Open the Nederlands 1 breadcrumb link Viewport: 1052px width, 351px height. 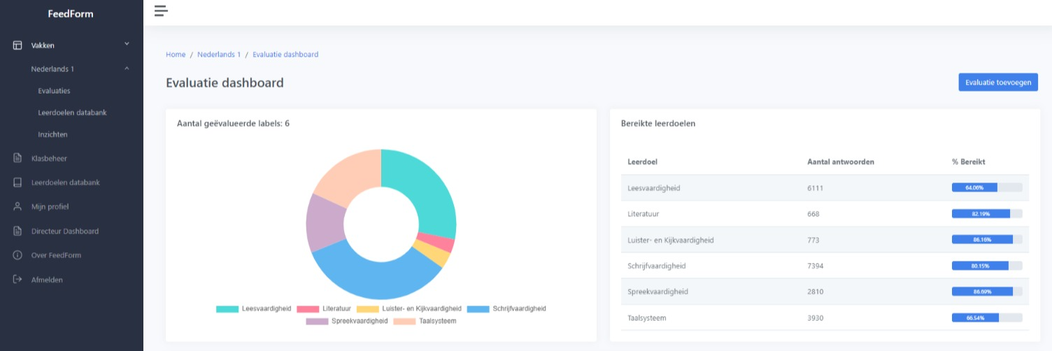coord(218,55)
